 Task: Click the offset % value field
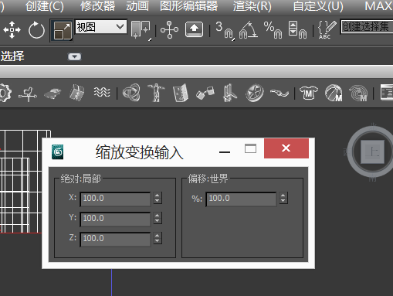click(x=241, y=199)
